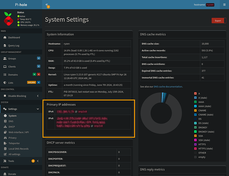Click the Pi-hole raspberry logo
The width and height of the screenshot is (229, 176).
(9, 19)
